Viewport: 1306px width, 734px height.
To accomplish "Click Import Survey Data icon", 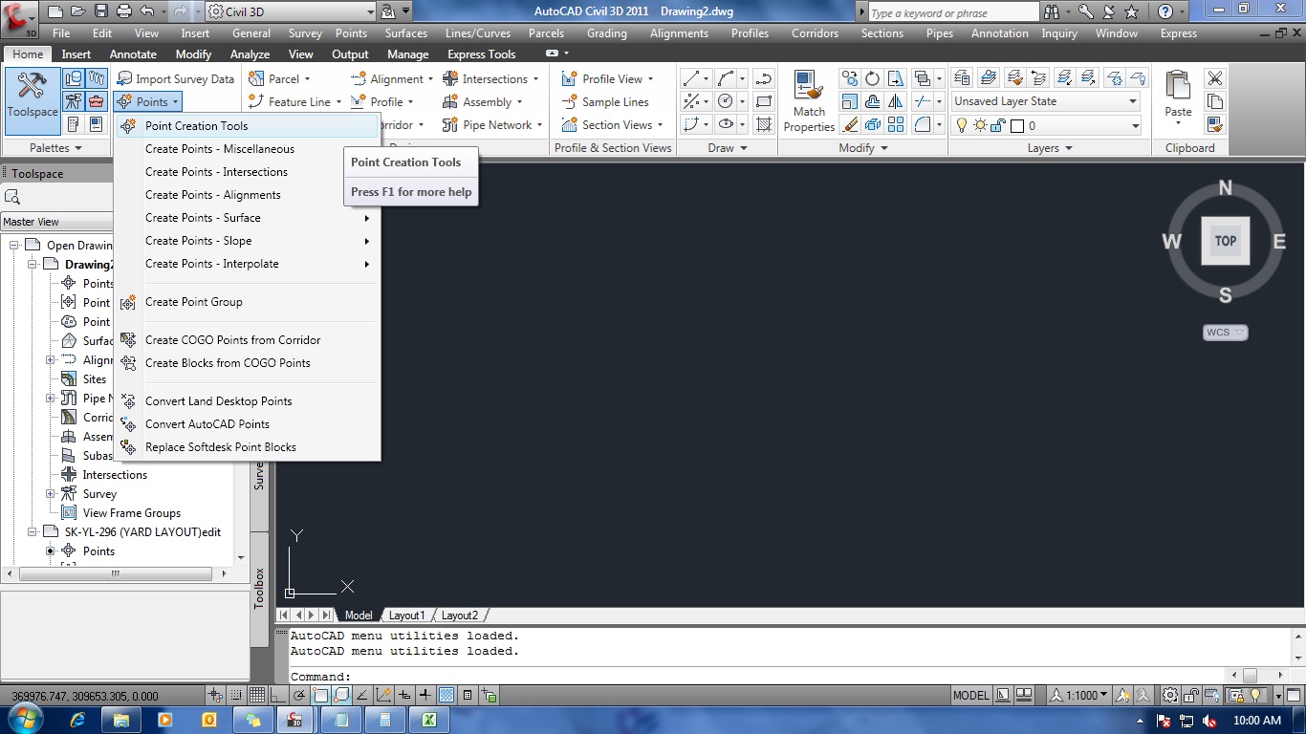I will pyautogui.click(x=124, y=79).
